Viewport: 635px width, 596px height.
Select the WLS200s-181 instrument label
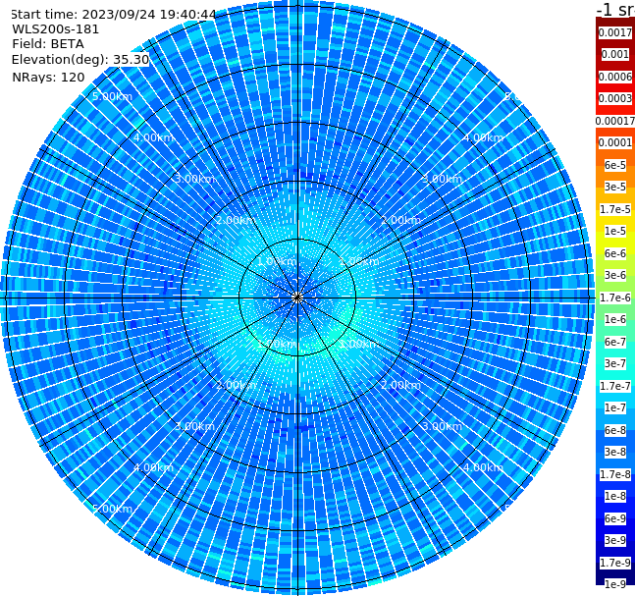[55, 29]
